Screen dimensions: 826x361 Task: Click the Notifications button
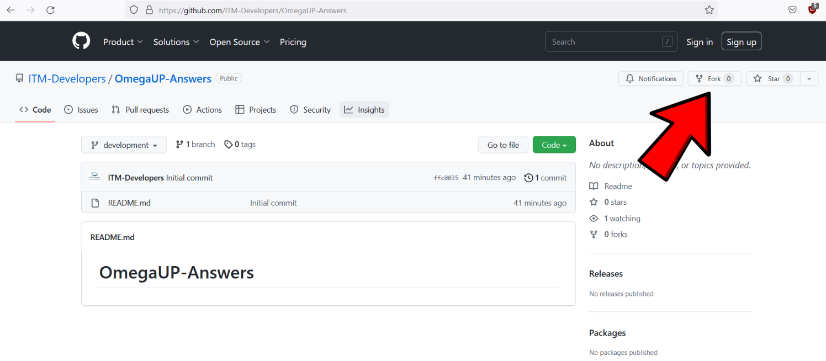[651, 79]
